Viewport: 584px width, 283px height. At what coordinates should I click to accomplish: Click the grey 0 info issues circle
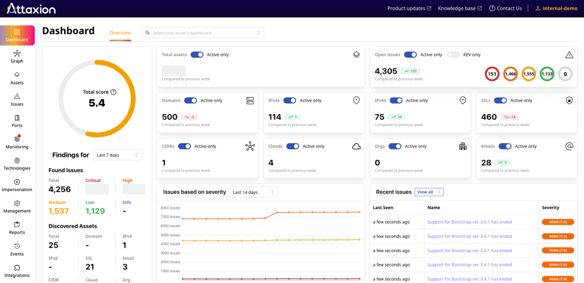[x=565, y=74]
